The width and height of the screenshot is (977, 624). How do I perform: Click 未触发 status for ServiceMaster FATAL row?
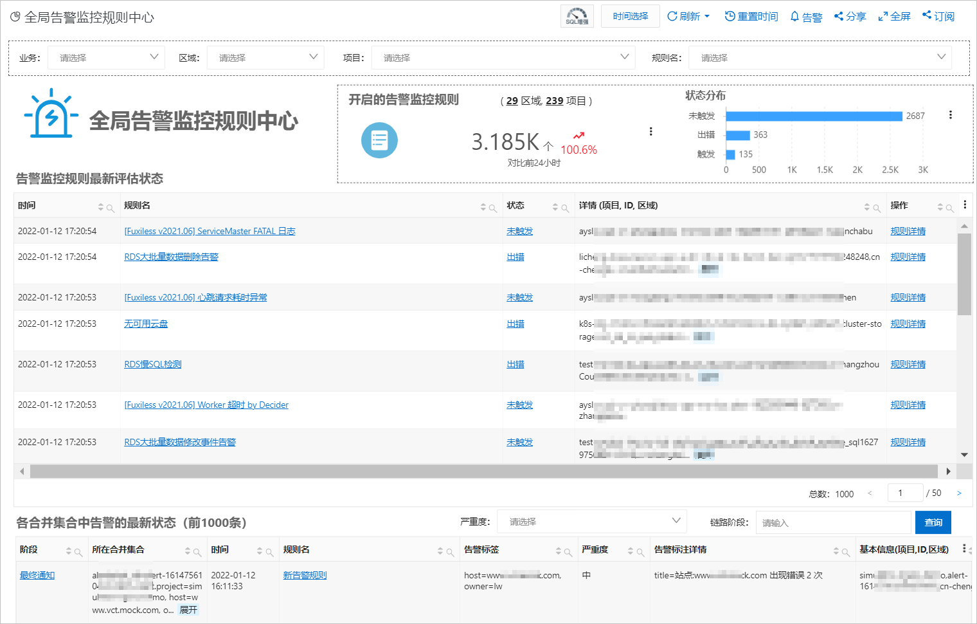click(x=519, y=231)
